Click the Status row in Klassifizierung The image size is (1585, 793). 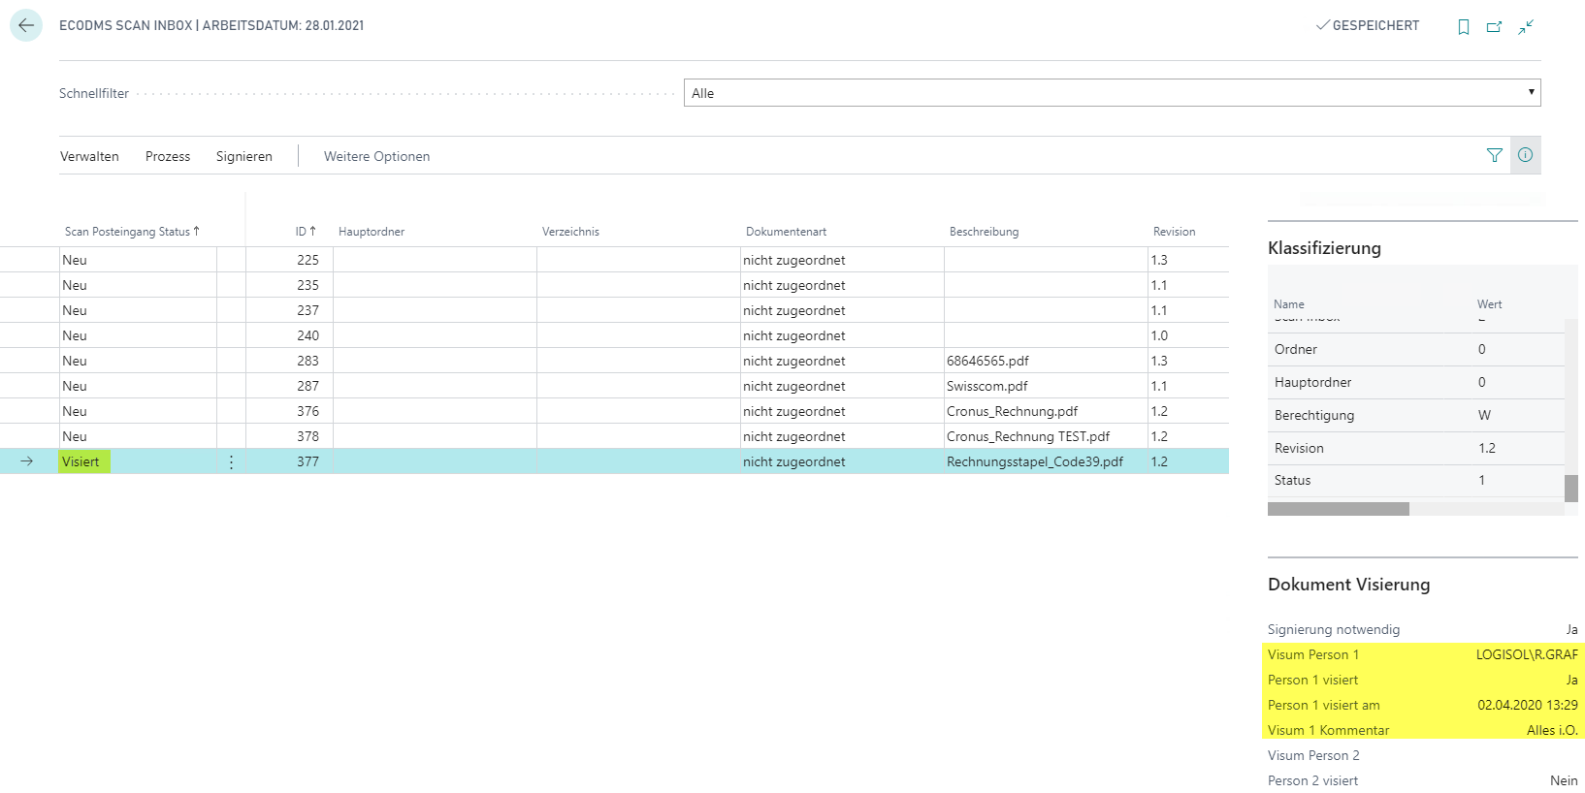pos(1416,480)
